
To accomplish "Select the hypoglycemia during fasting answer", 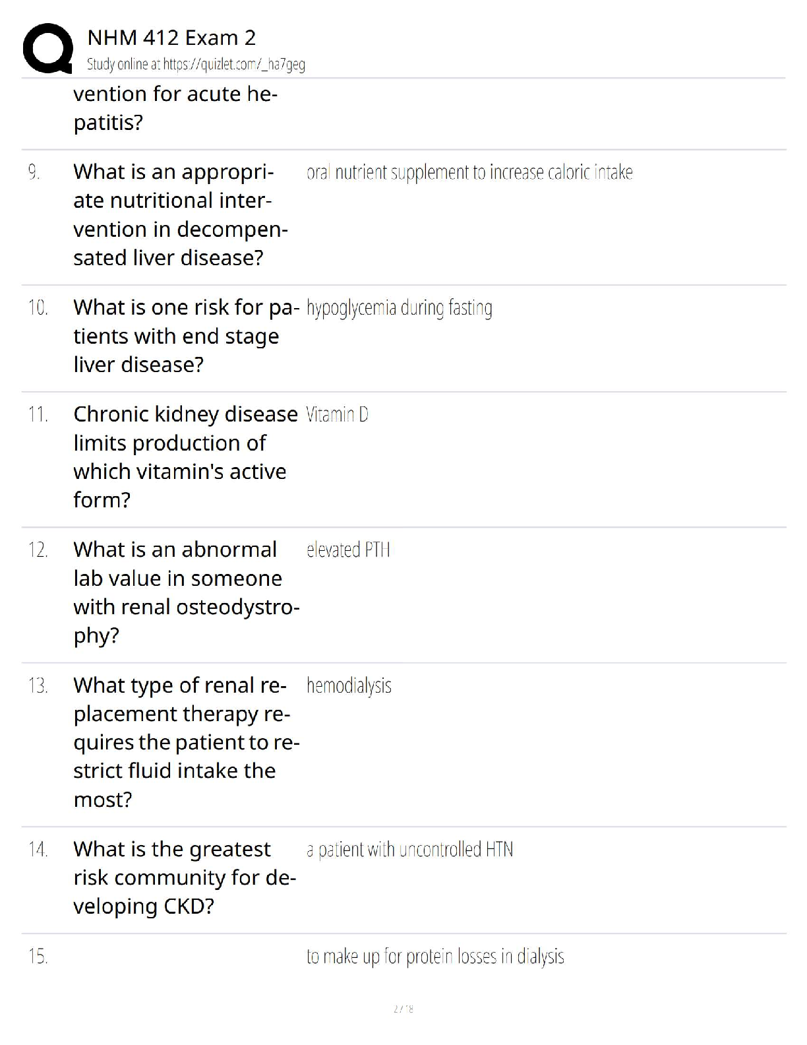I will [400, 308].
